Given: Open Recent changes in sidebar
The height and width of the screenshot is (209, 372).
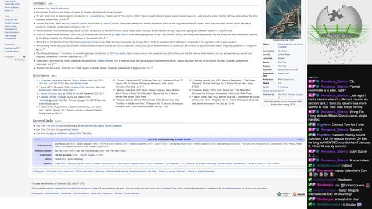Looking at the screenshot, I should pos(12,8).
